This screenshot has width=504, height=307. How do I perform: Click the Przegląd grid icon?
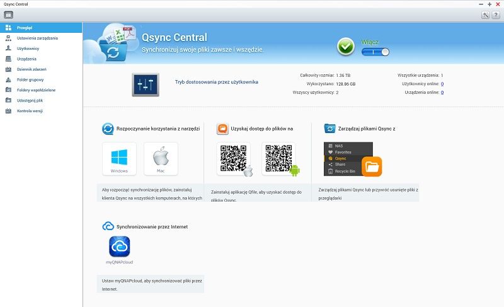[x=8, y=28]
